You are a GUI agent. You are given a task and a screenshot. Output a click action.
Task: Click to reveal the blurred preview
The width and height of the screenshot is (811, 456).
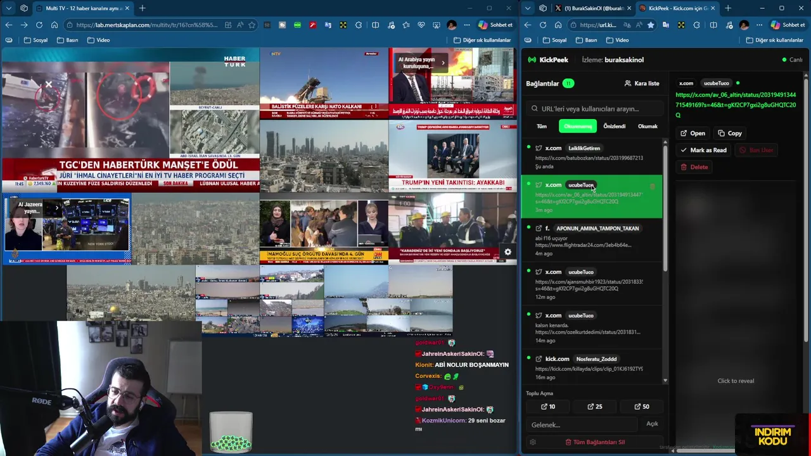coord(736,381)
